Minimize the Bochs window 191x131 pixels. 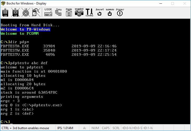click(x=161, y=3)
